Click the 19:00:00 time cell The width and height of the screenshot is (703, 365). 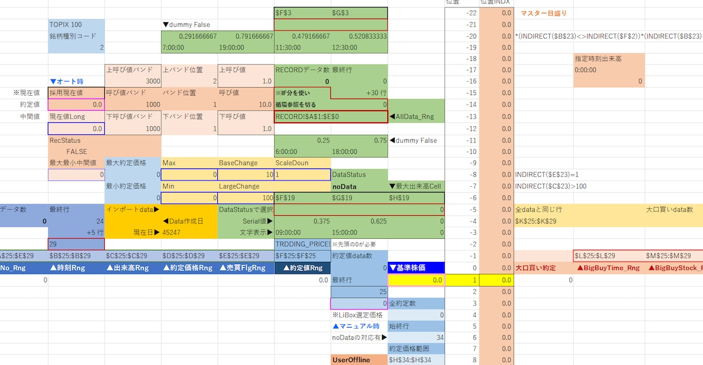245,47
